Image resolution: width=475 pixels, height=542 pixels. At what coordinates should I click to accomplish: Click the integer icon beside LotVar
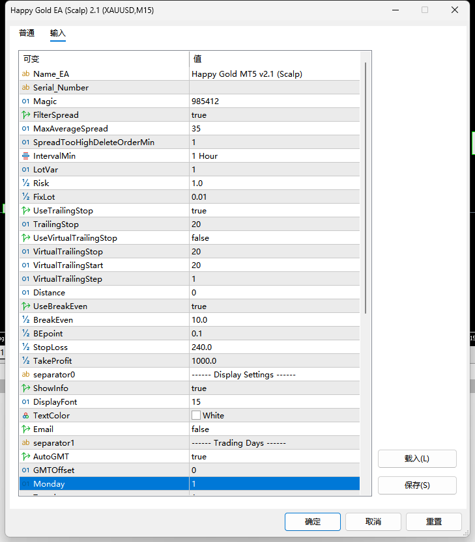[x=25, y=169]
